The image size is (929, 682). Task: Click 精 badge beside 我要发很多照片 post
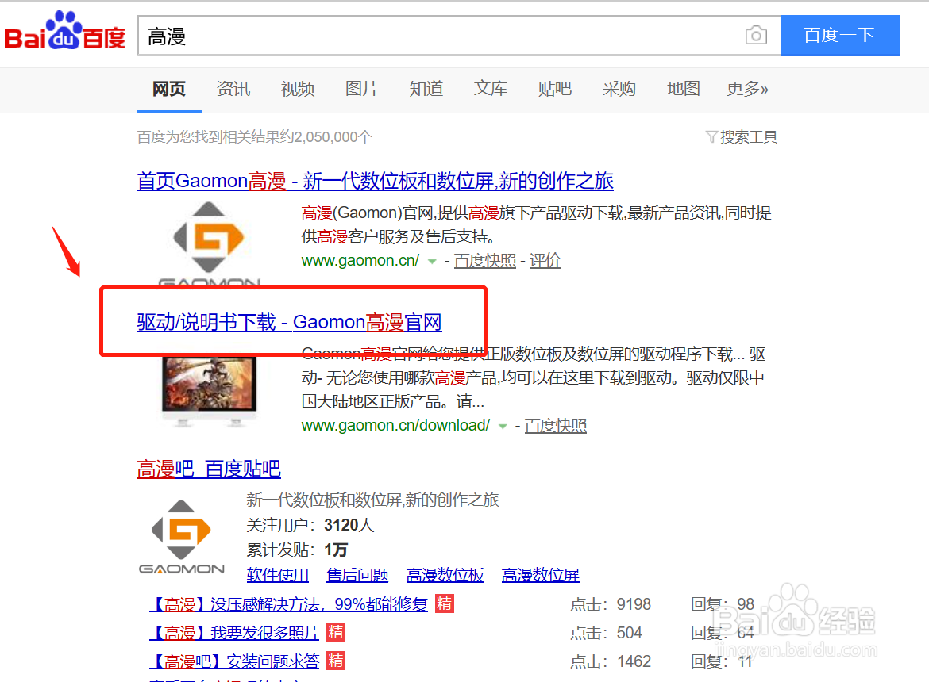[336, 632]
